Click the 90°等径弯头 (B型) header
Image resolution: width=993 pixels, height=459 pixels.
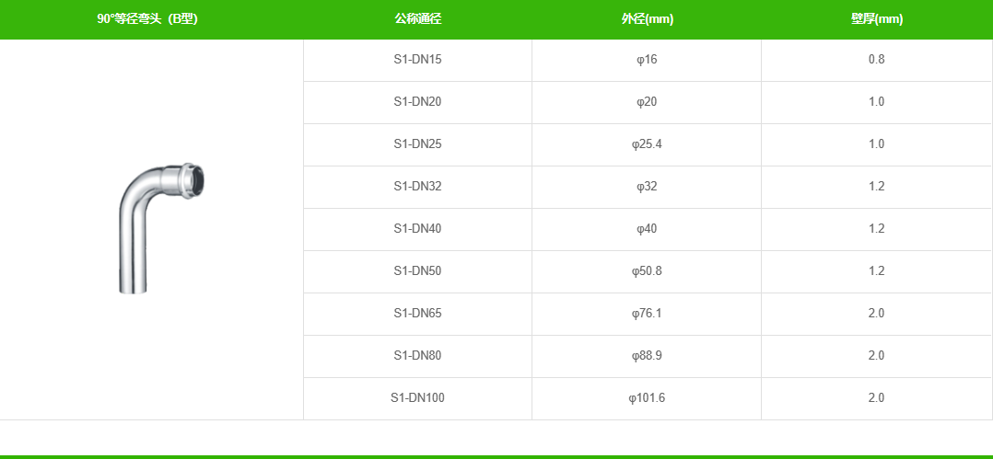click(x=147, y=19)
